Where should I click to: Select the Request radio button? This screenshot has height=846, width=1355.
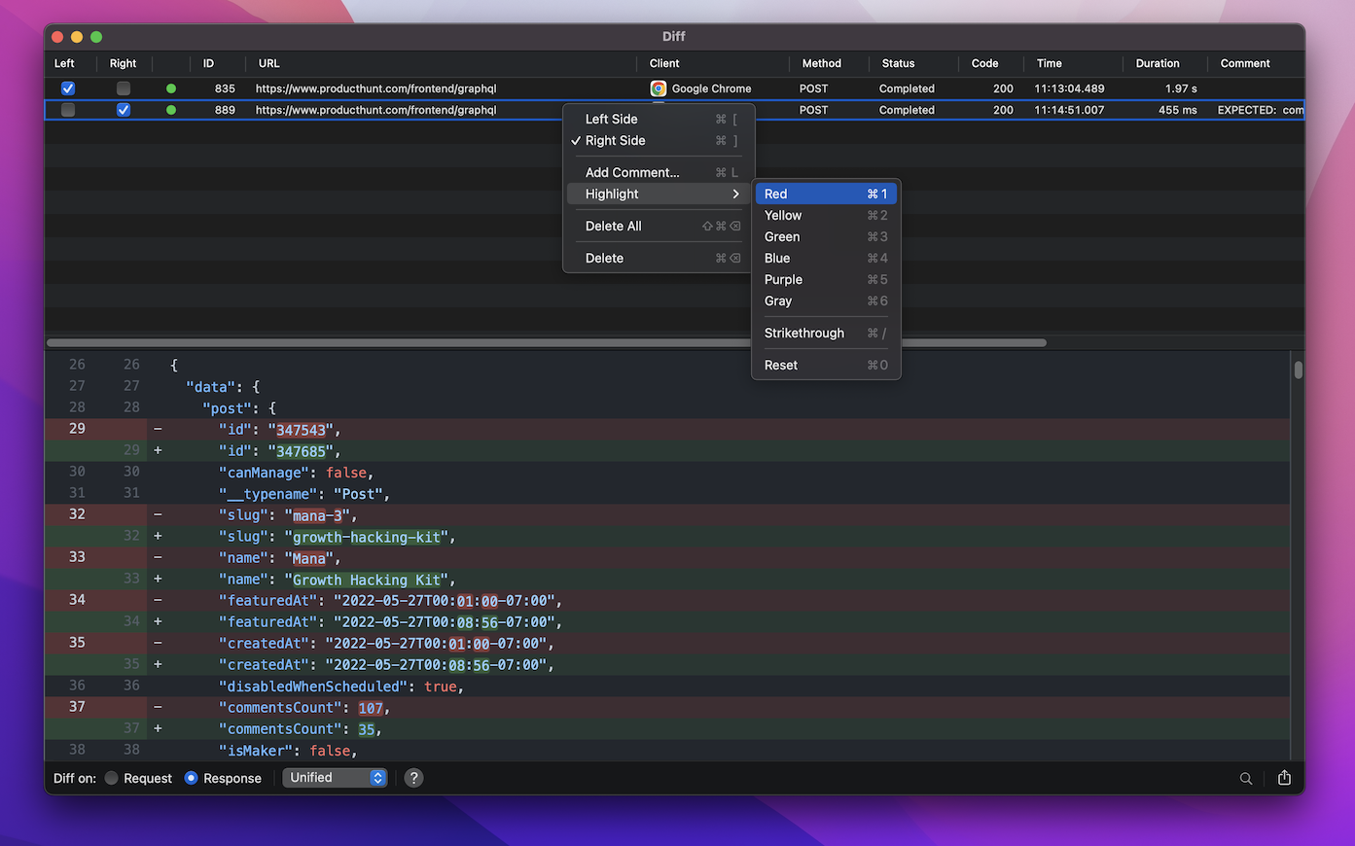[x=112, y=778]
